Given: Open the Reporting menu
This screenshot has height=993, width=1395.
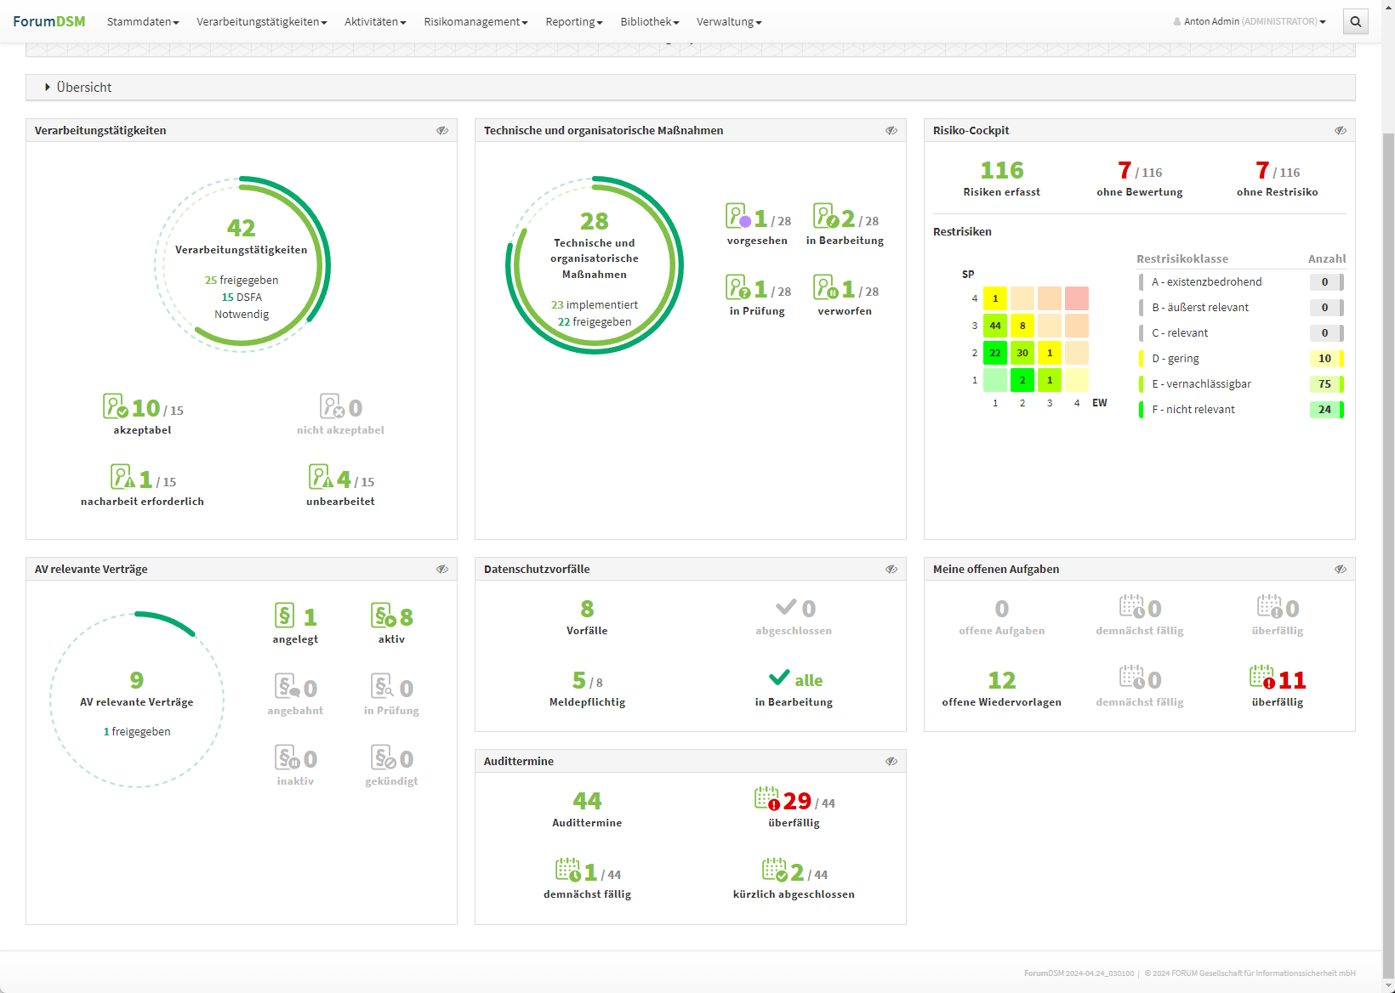Looking at the screenshot, I should pyautogui.click(x=573, y=21).
